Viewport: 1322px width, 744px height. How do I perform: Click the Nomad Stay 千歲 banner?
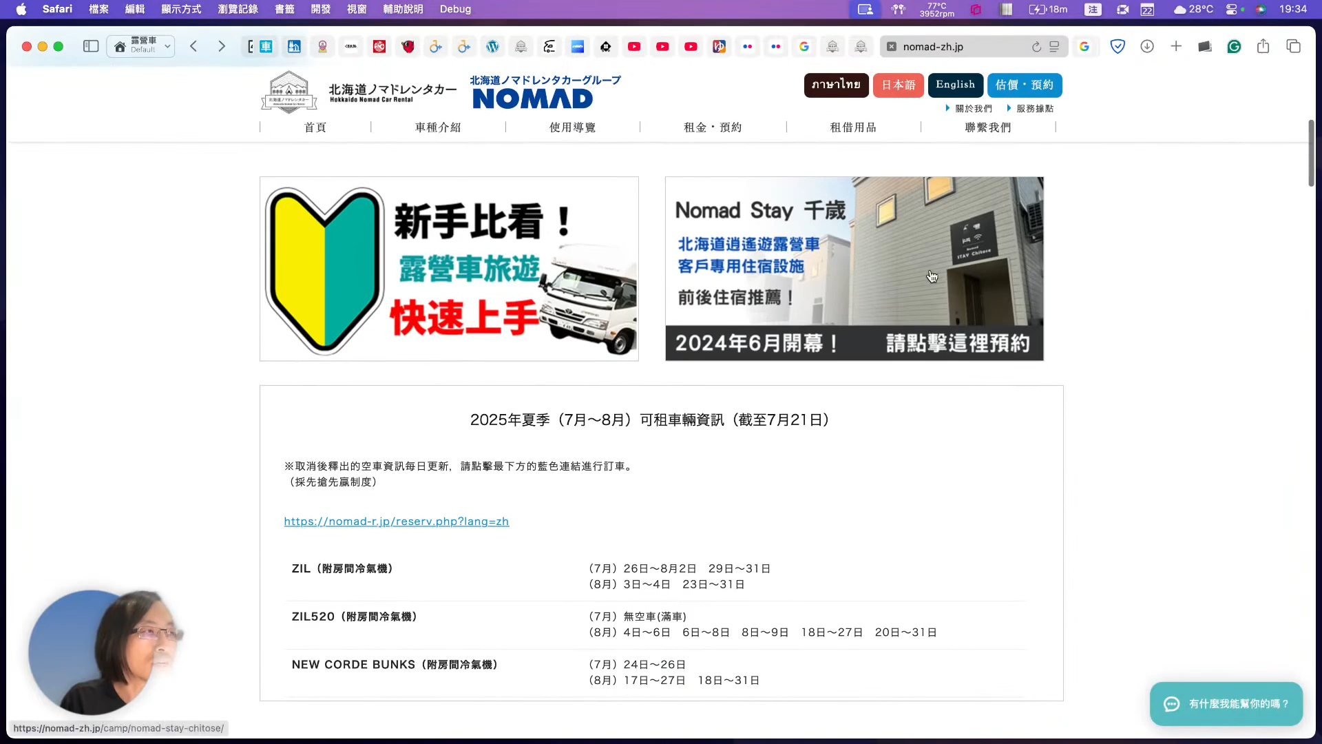854,269
